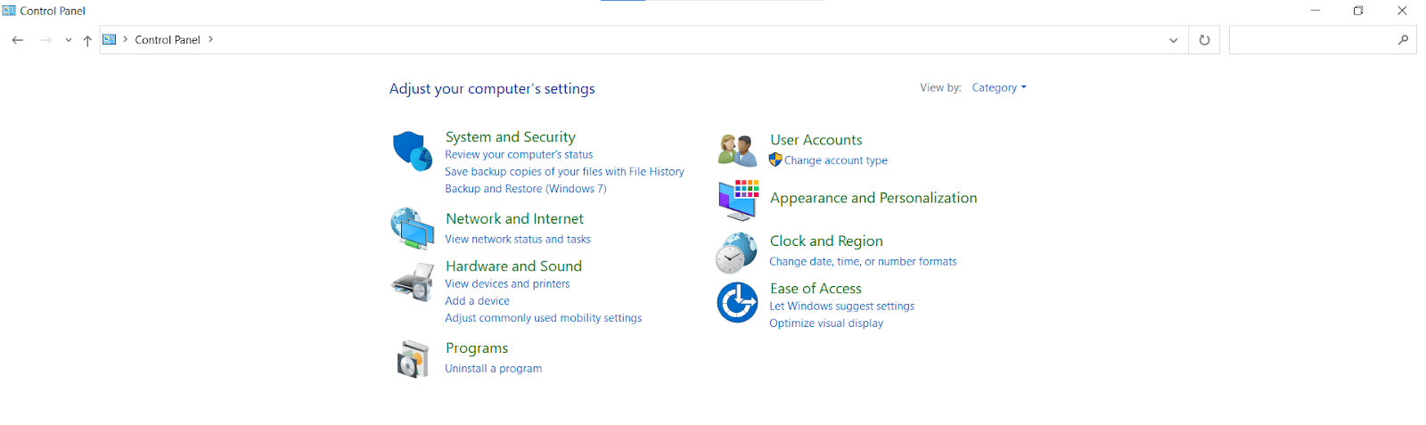Click the Clock and Region globe icon
This screenshot has width=1426, height=425.
736,253
